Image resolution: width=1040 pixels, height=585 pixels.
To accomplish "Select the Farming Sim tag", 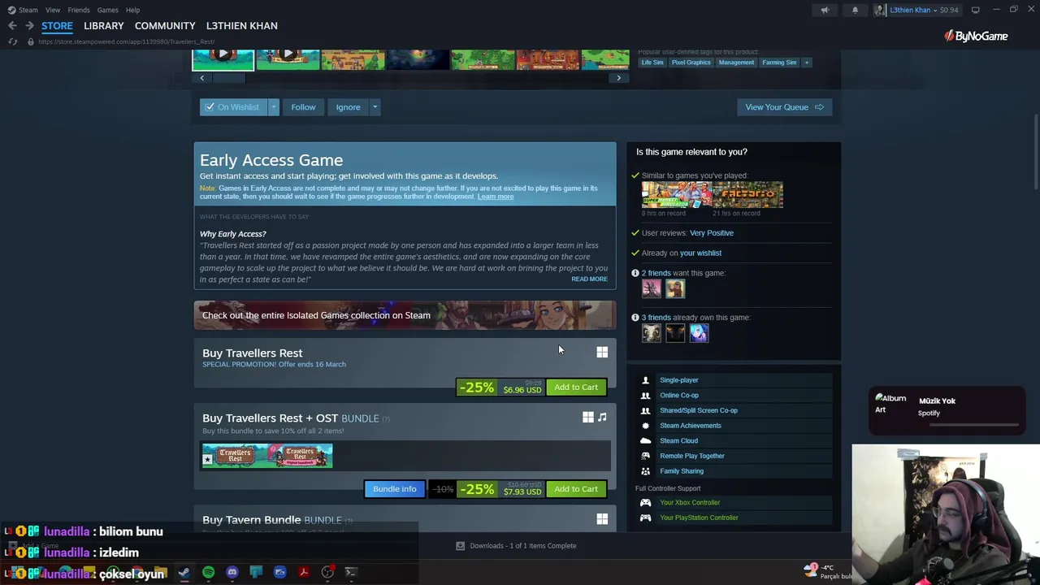I will (x=779, y=63).
